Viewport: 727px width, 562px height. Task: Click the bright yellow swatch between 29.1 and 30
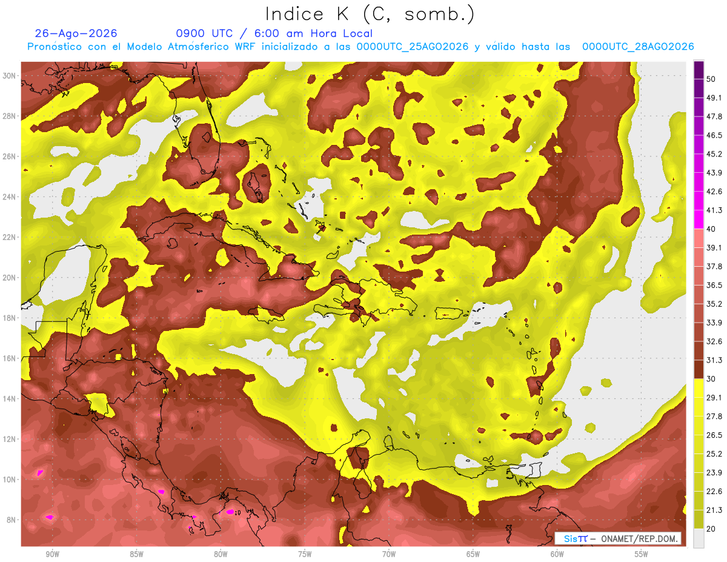click(699, 388)
